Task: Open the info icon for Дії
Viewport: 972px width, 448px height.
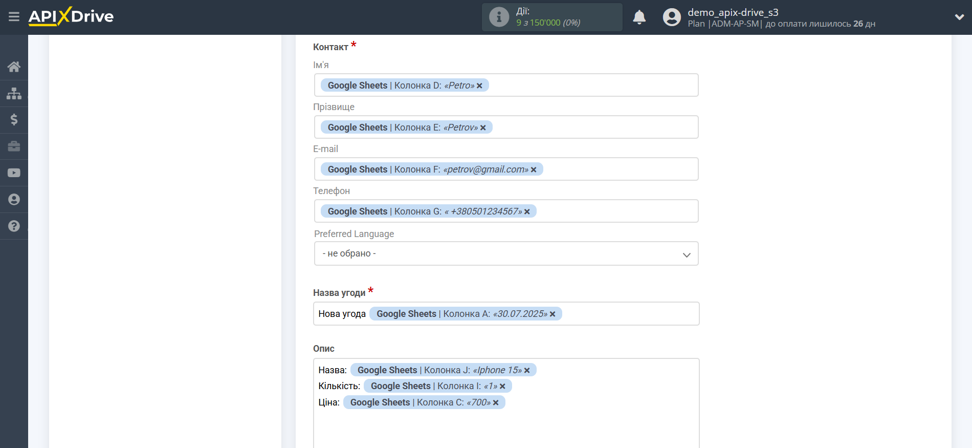Action: click(499, 17)
